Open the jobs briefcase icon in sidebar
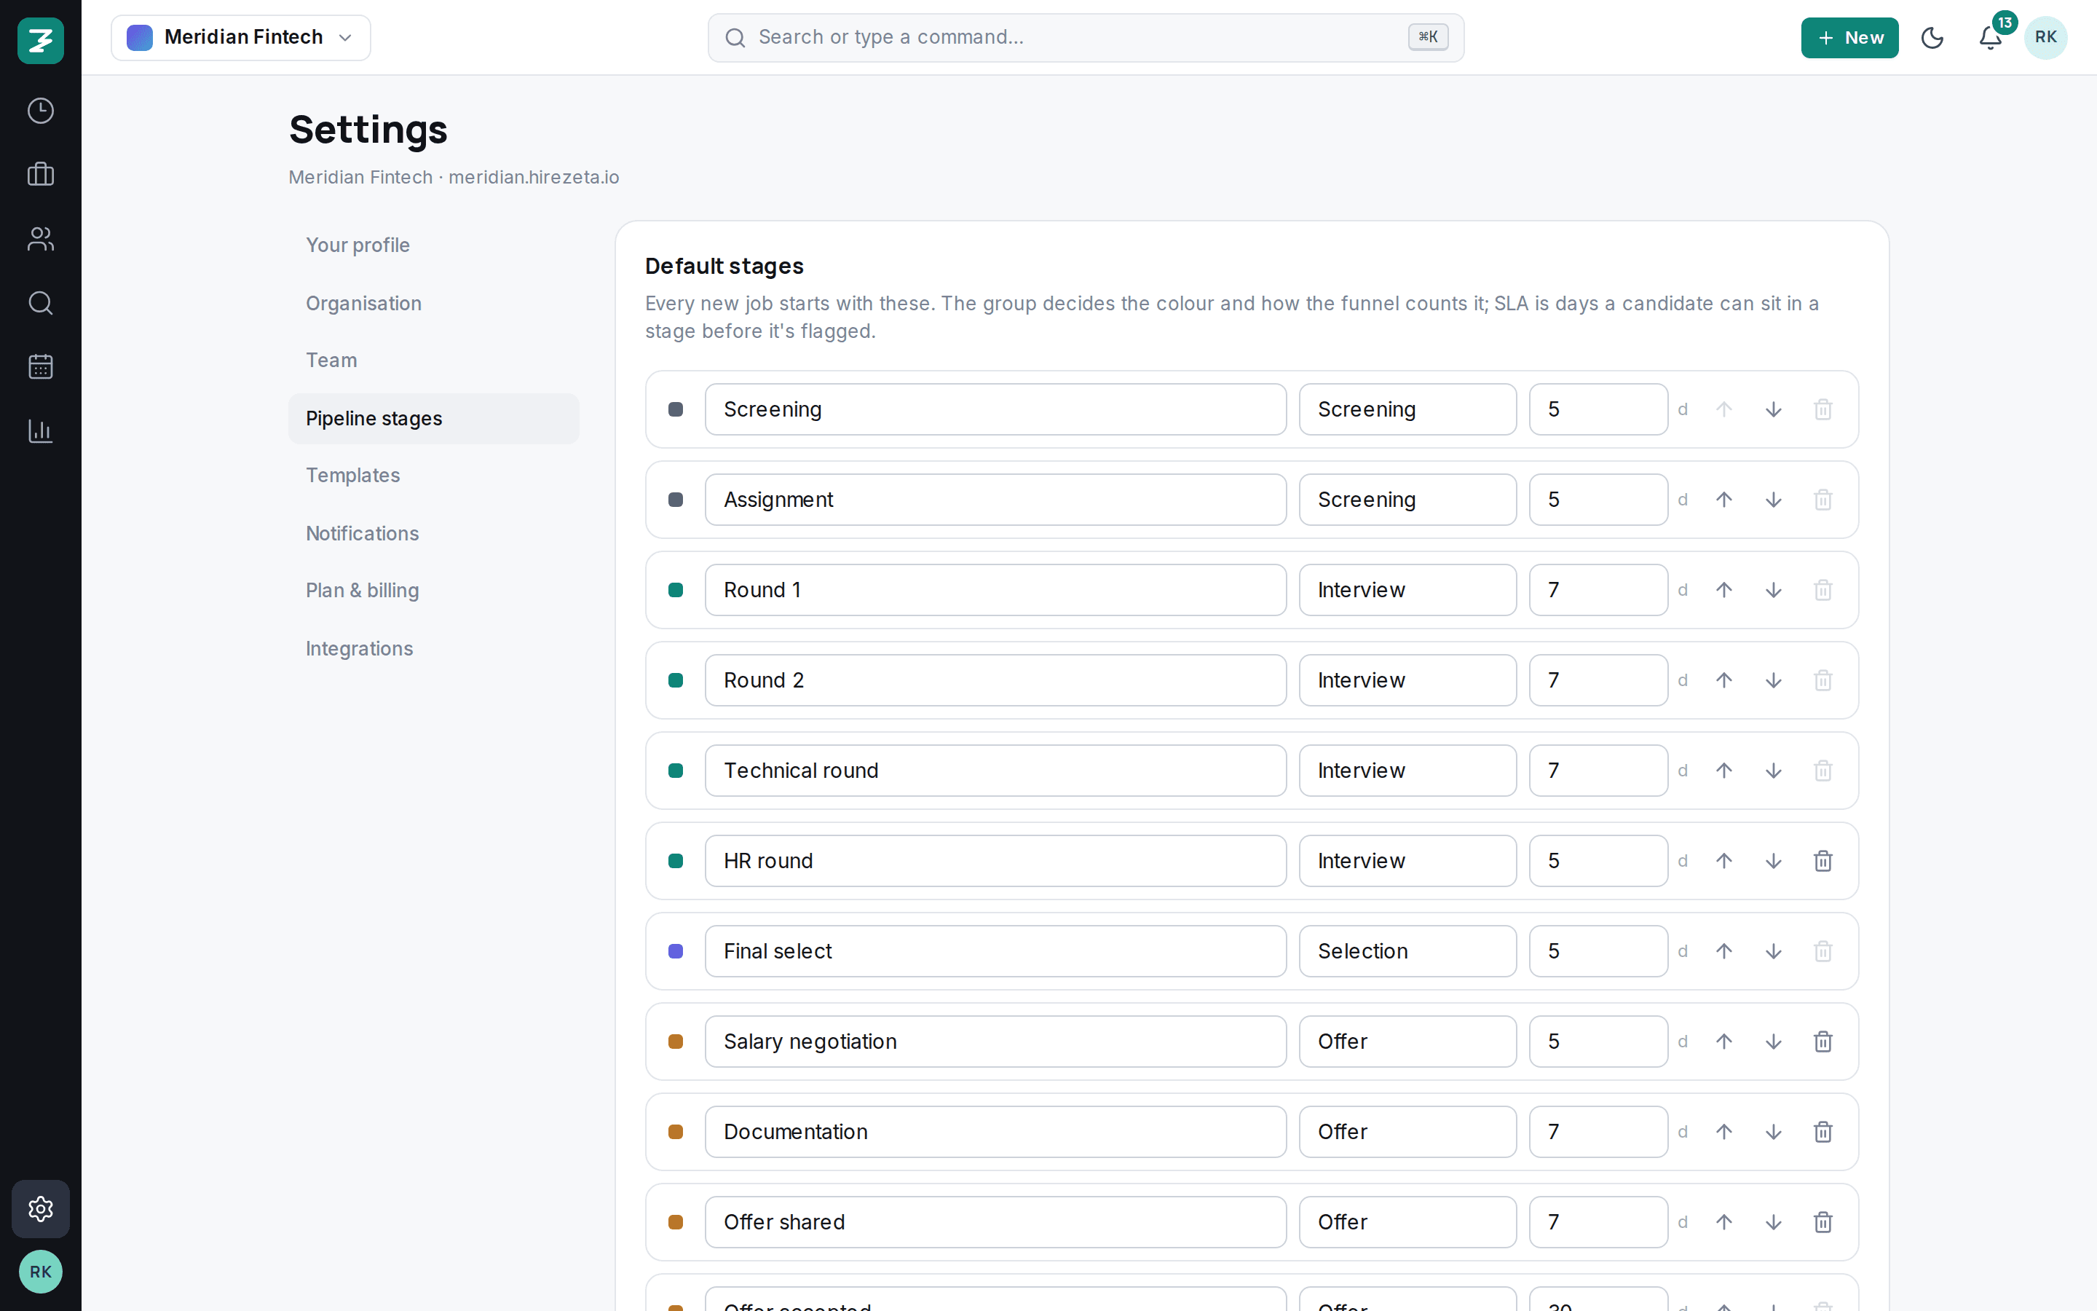This screenshot has height=1311, width=2097. [41, 174]
